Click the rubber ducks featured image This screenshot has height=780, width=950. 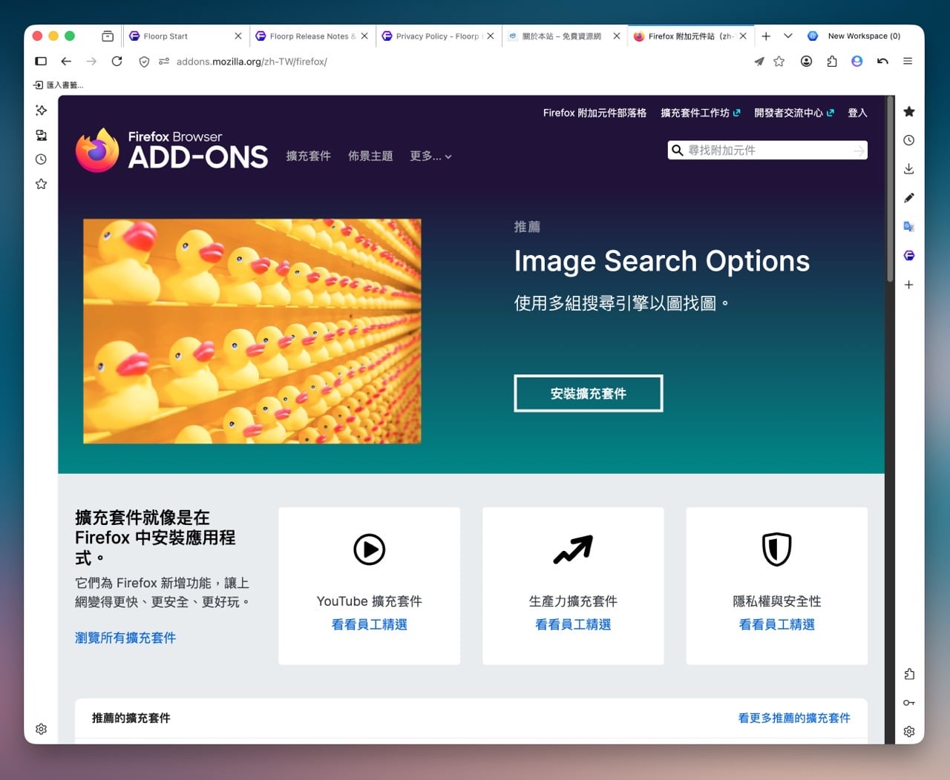click(252, 331)
